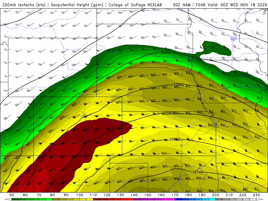Image resolution: width=268 pixels, height=201 pixels.
Task: Click the cyan swatch left of 200
Action: tap(212, 199)
